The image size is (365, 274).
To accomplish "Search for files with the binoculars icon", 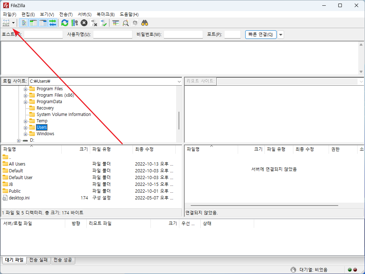I will 145,23.
